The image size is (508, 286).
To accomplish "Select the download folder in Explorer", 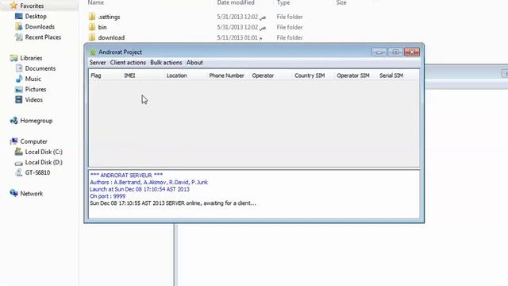I will (111, 37).
